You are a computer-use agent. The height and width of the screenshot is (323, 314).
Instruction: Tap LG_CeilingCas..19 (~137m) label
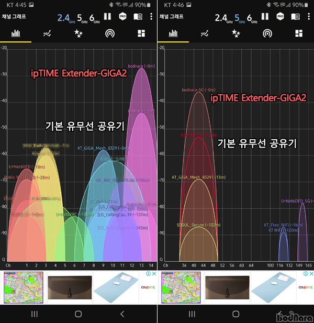pyautogui.click(x=122, y=215)
